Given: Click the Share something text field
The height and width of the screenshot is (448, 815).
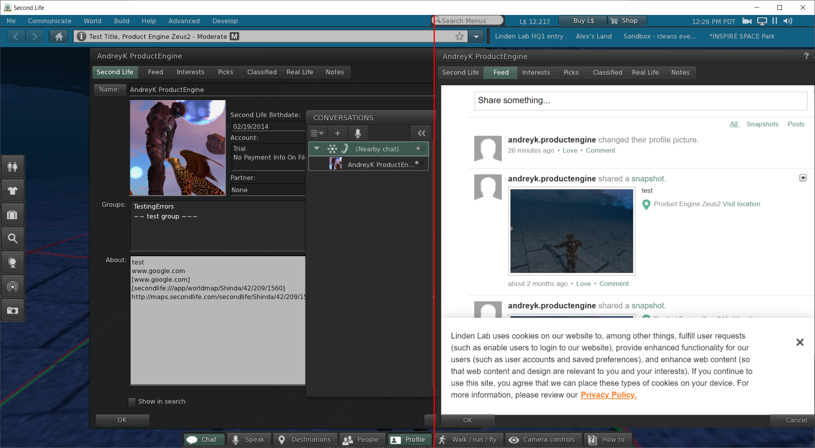Looking at the screenshot, I should (x=640, y=101).
